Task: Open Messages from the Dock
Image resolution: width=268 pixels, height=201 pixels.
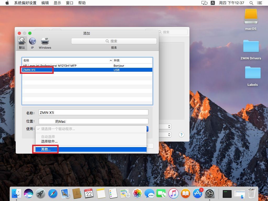Action: pyautogui.click(x=149, y=193)
